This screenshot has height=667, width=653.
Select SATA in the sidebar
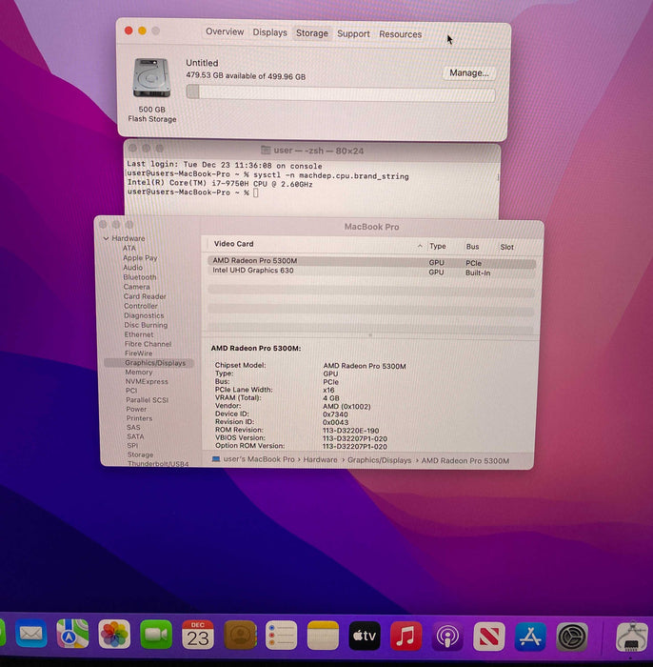click(135, 436)
